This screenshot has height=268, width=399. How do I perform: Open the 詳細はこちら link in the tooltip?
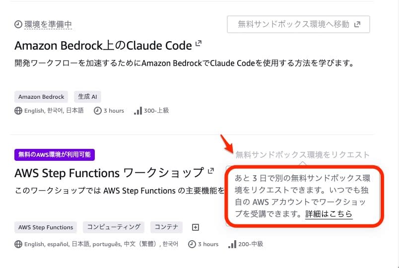coord(329,214)
